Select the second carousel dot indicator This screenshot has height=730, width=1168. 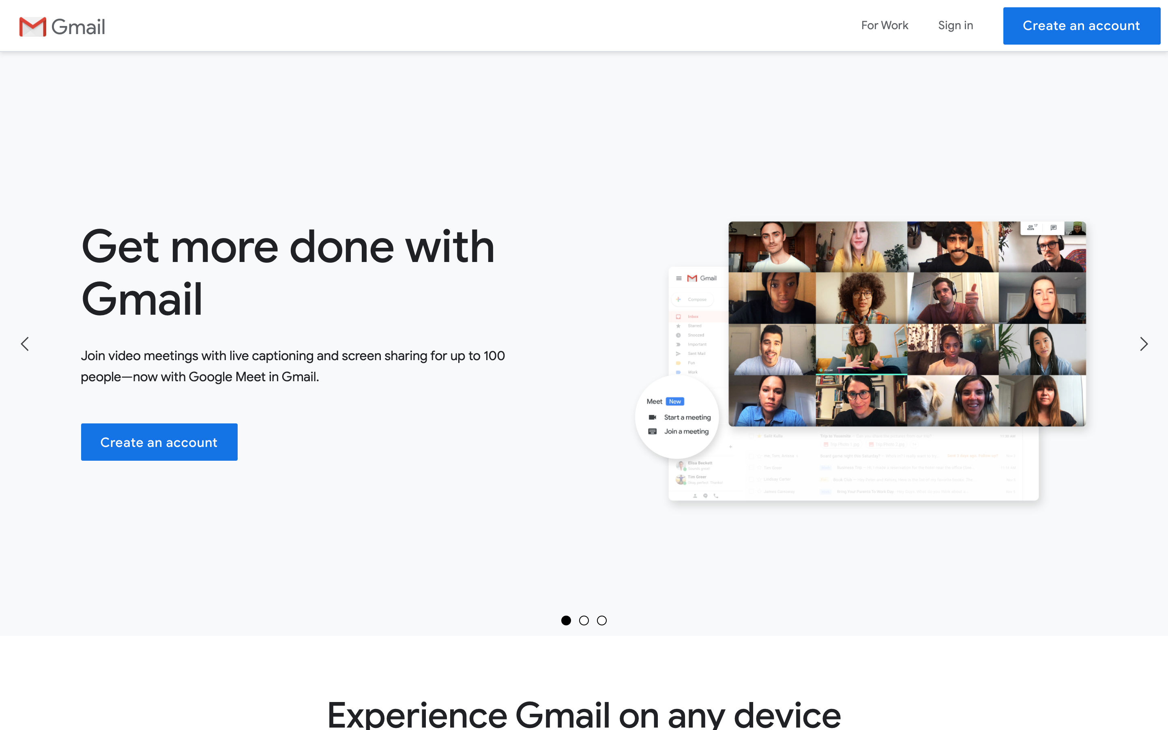click(584, 620)
